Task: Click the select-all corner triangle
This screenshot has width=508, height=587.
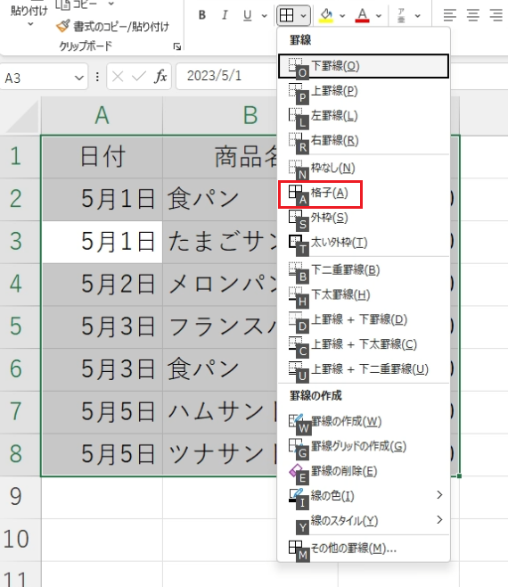Action: click(21, 116)
